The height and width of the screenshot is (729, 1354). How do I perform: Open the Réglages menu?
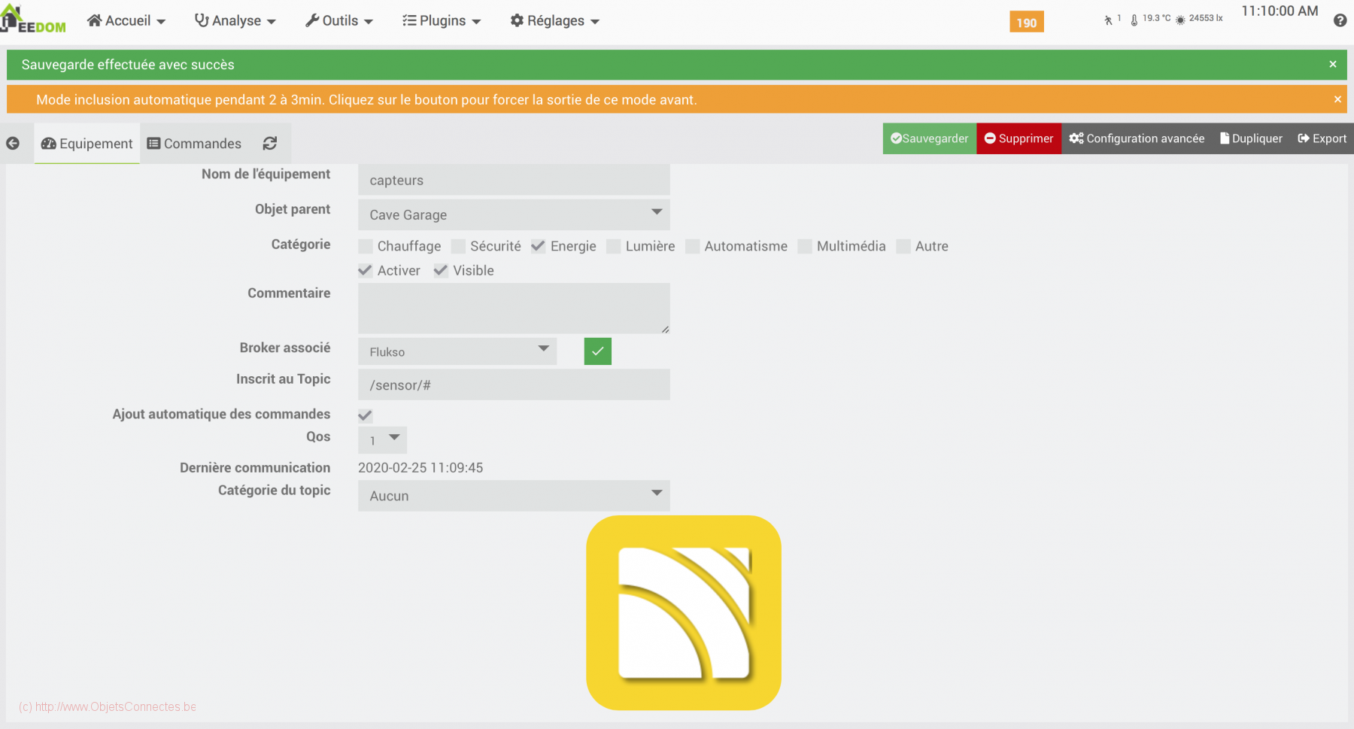[x=555, y=21]
